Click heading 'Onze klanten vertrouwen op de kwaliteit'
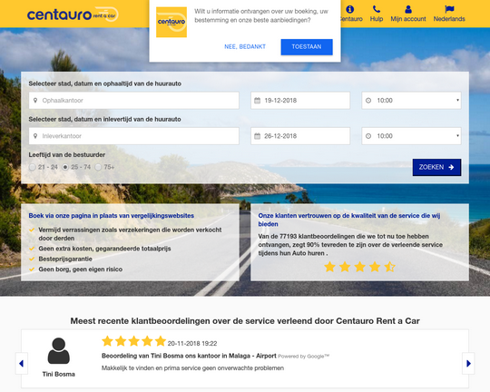 [349, 220]
